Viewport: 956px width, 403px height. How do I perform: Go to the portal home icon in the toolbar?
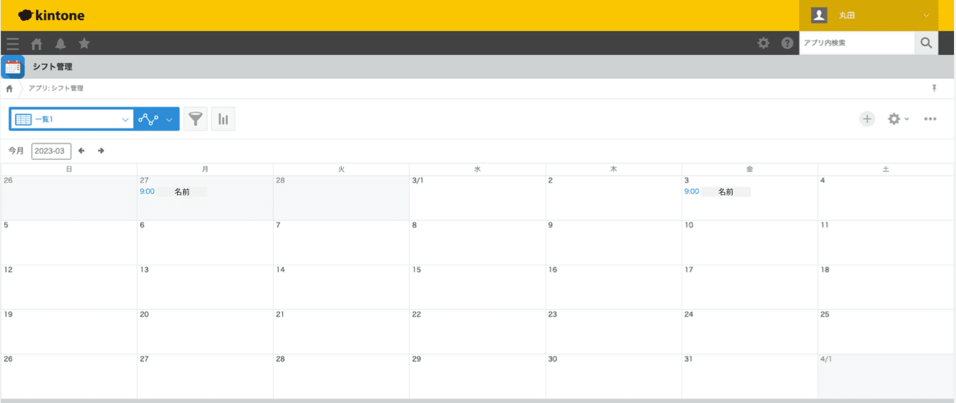pyautogui.click(x=37, y=44)
